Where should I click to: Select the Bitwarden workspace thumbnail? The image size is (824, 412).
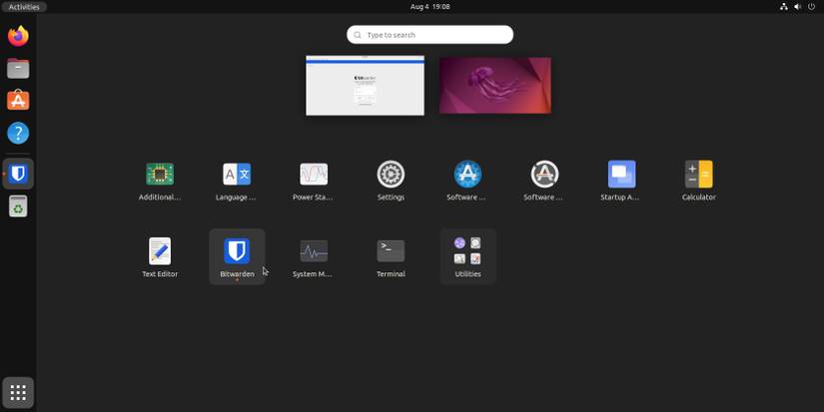(x=365, y=85)
